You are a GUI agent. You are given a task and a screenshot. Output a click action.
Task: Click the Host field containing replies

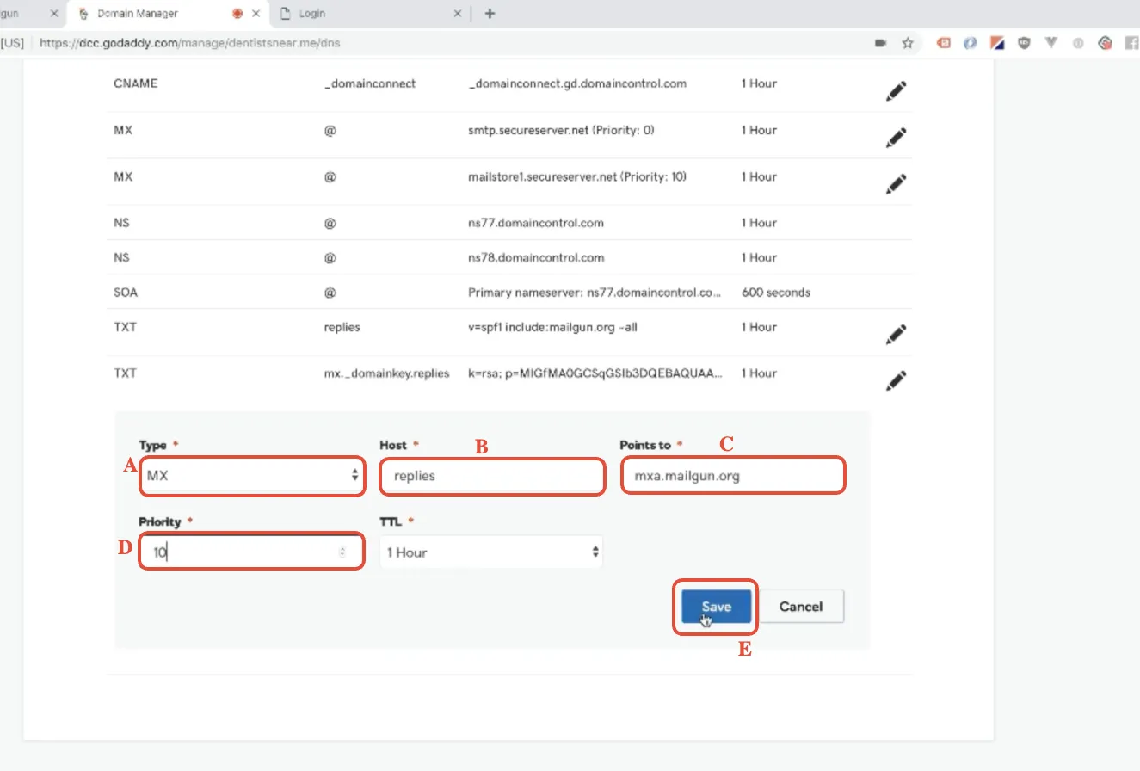[492, 476]
